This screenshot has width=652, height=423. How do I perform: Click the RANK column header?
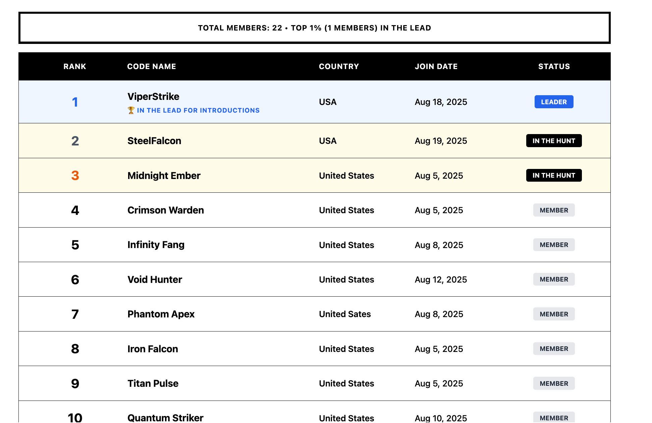(x=75, y=66)
